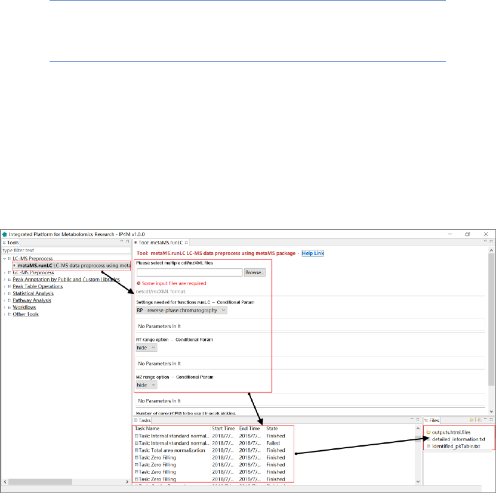This screenshot has width=496, height=493.
Task: Select metaMS.runLC tool in the tree
Action: coord(72,265)
